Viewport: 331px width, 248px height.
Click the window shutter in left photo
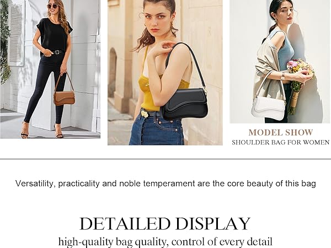[17, 34]
